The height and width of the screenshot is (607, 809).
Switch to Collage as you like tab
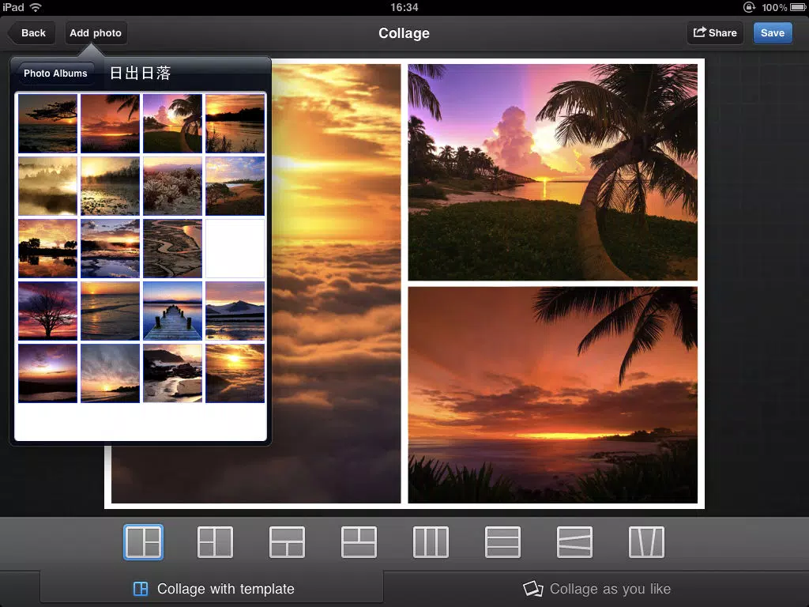596,589
